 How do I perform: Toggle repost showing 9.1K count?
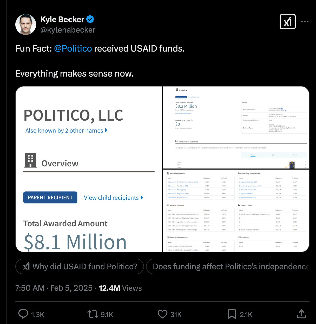point(92,314)
